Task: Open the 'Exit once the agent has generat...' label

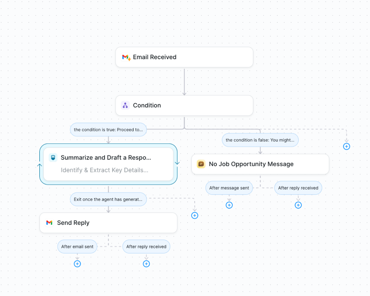Action: (x=108, y=200)
